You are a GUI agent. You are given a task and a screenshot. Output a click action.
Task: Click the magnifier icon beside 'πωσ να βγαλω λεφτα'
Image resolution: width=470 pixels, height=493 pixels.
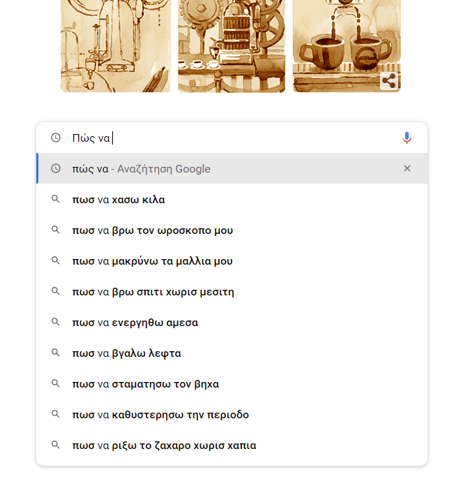56,353
